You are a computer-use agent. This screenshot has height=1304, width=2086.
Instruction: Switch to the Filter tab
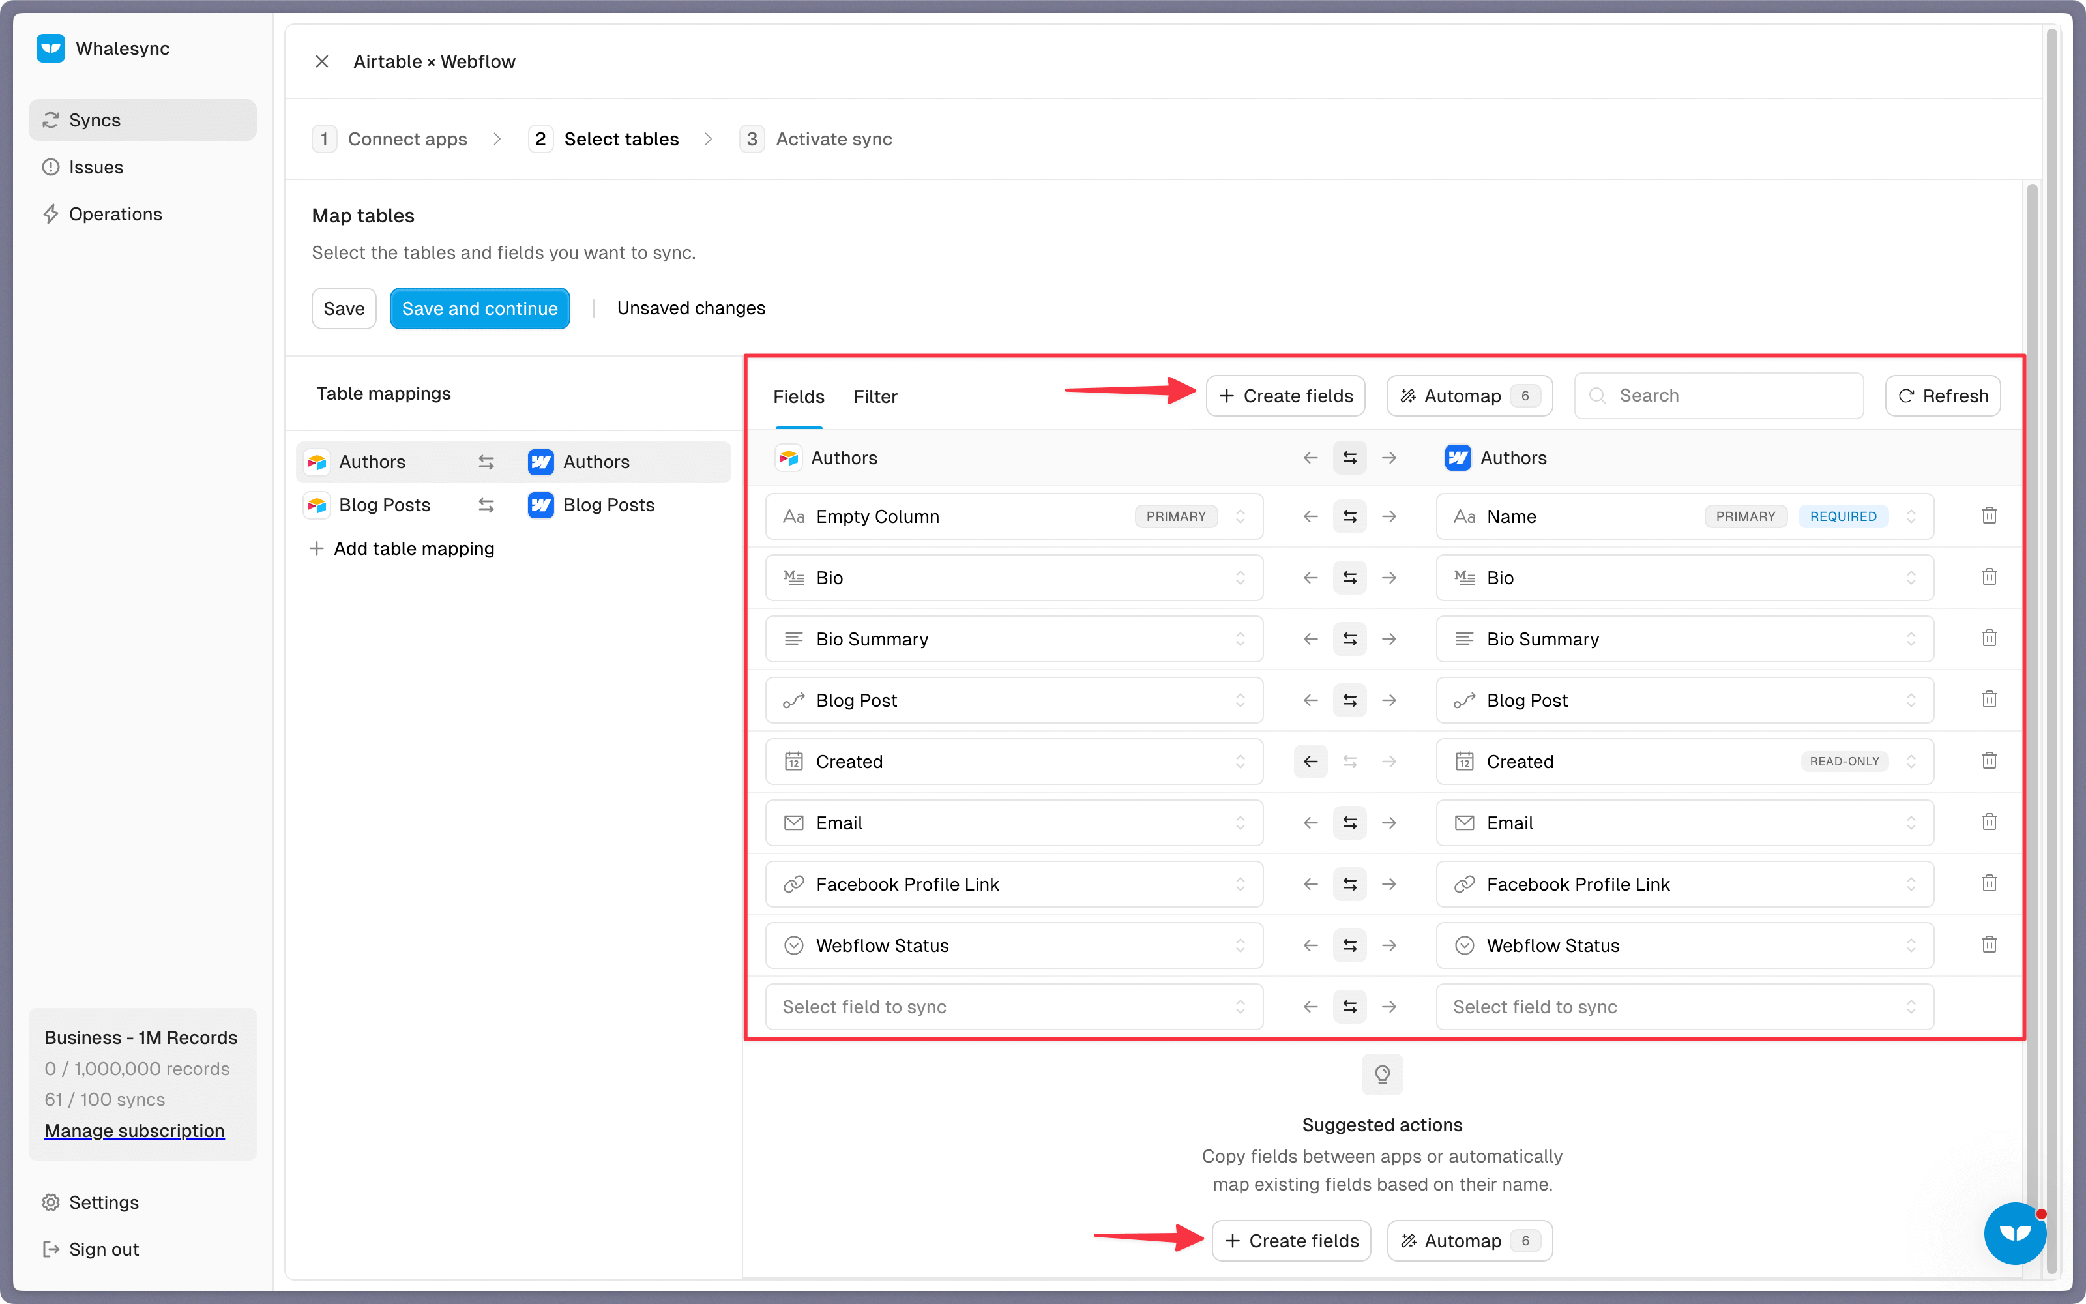(875, 396)
